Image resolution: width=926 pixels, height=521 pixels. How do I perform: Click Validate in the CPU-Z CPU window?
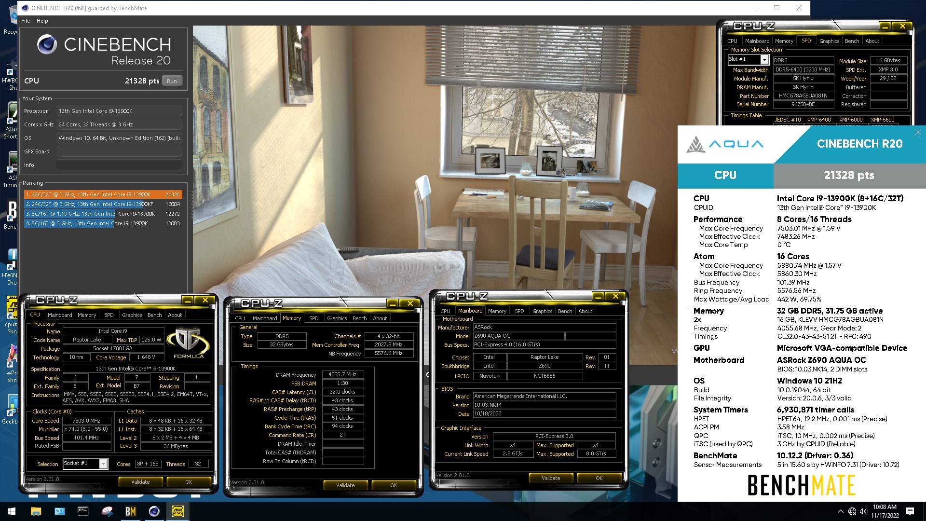point(140,482)
